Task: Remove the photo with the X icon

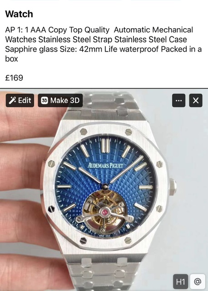Action: [196, 100]
